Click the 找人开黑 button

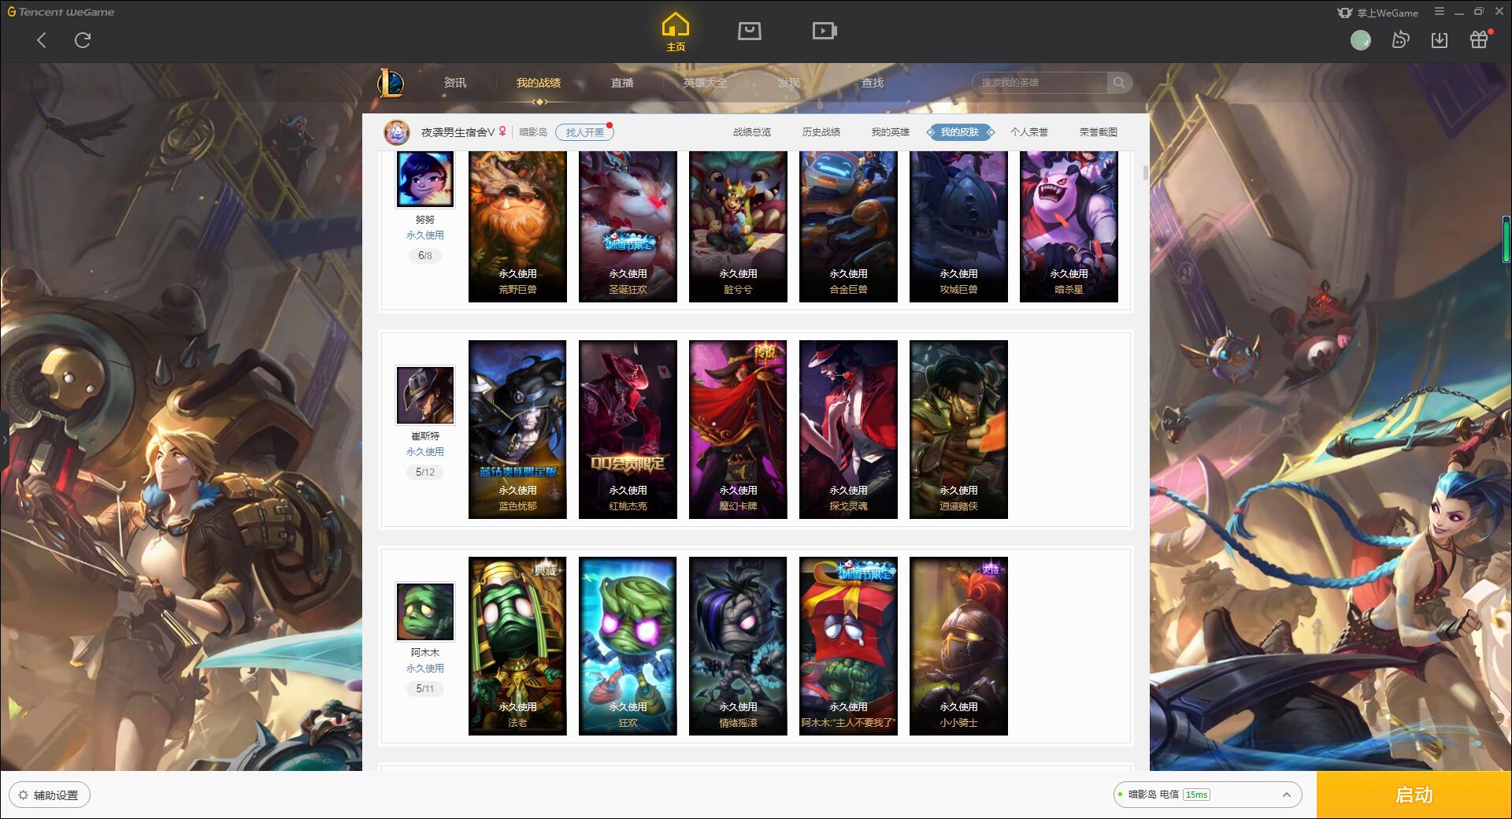584,132
